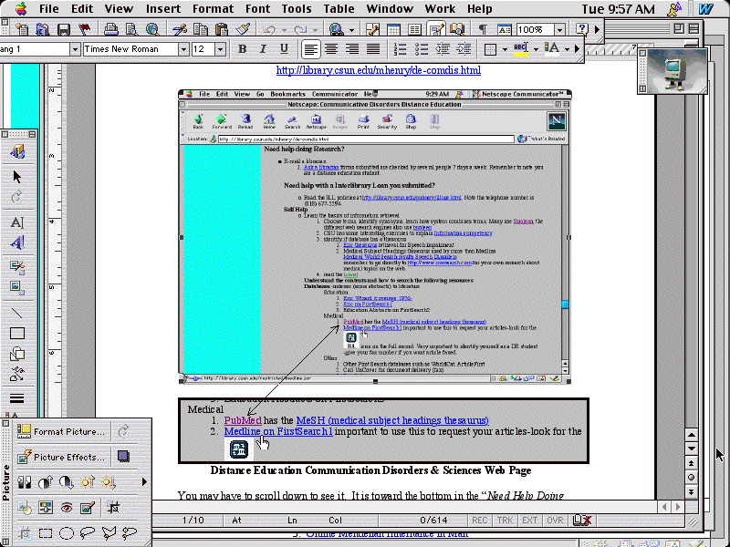Click More Contrast in the Picture palette
This screenshot has width=730, height=547.
(45, 482)
